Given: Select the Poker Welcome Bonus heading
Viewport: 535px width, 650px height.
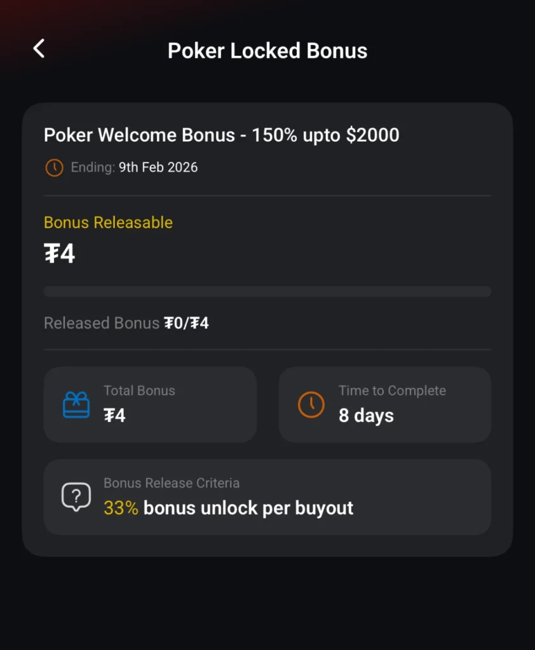Looking at the screenshot, I should coord(221,135).
